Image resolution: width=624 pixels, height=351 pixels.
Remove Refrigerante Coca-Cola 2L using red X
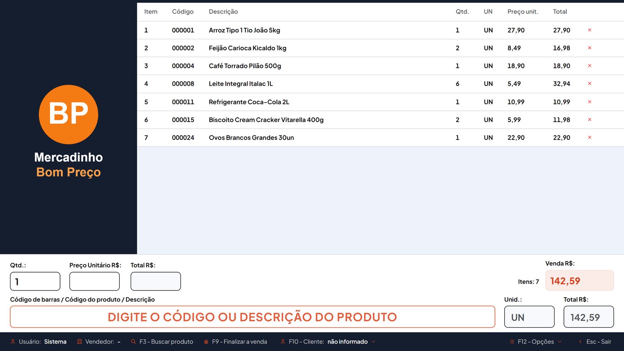[589, 102]
